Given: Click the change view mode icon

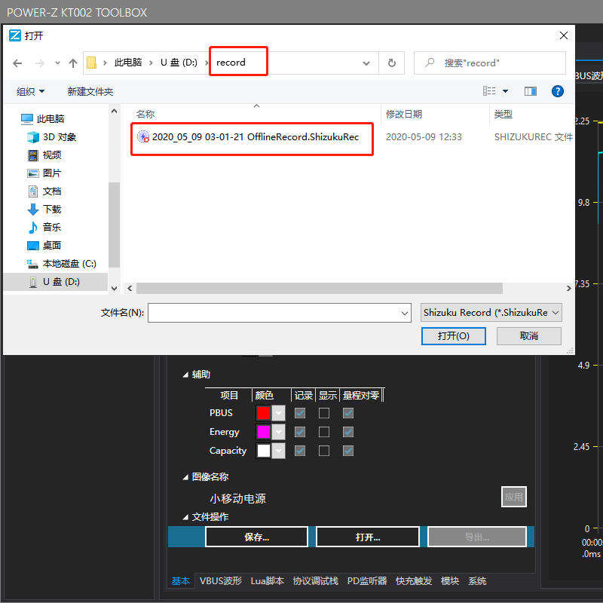Looking at the screenshot, I should coord(490,90).
